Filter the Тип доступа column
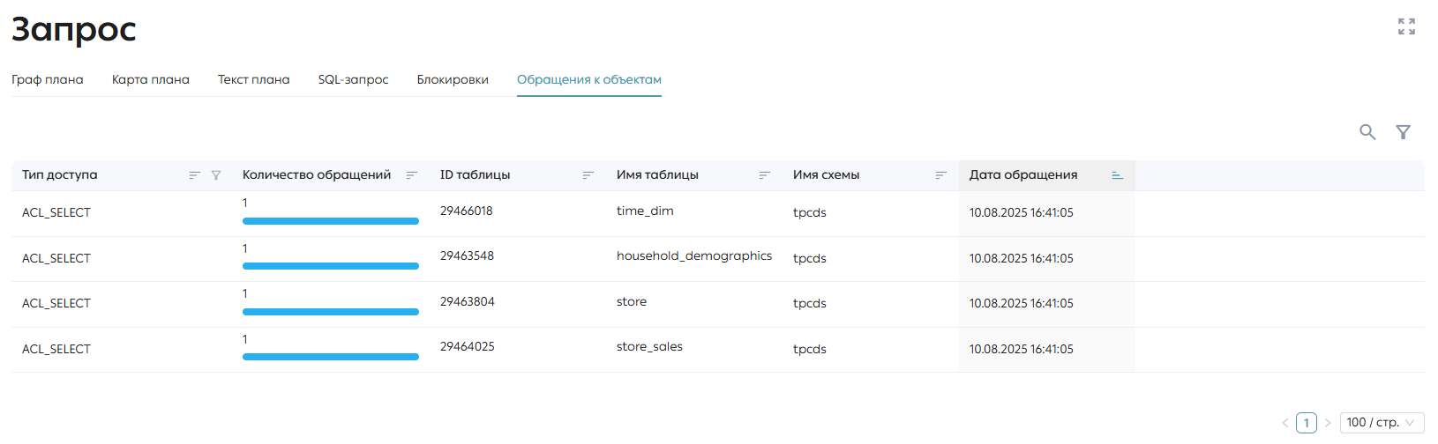 216,175
